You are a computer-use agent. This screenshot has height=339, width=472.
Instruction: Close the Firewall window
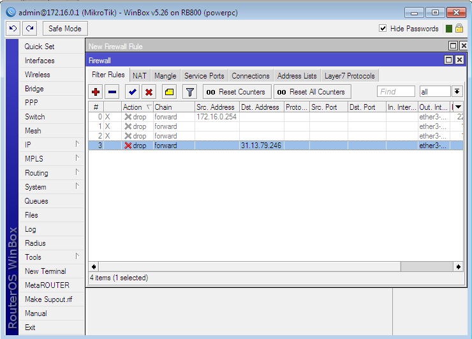[x=459, y=59]
